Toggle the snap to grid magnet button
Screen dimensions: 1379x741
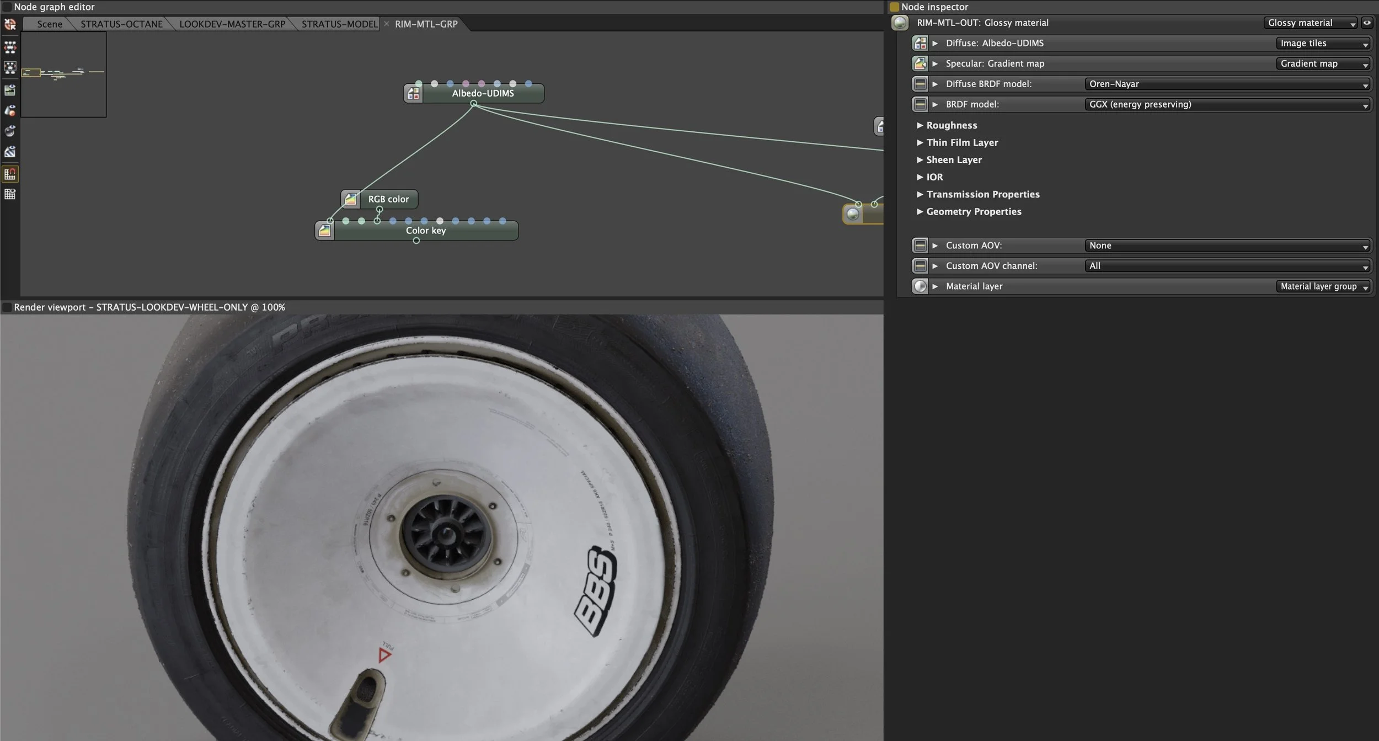[x=10, y=174]
